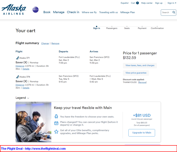177x152 pixels.
Task: Click the star icon for Elite benefits
Action: (56, 131)
